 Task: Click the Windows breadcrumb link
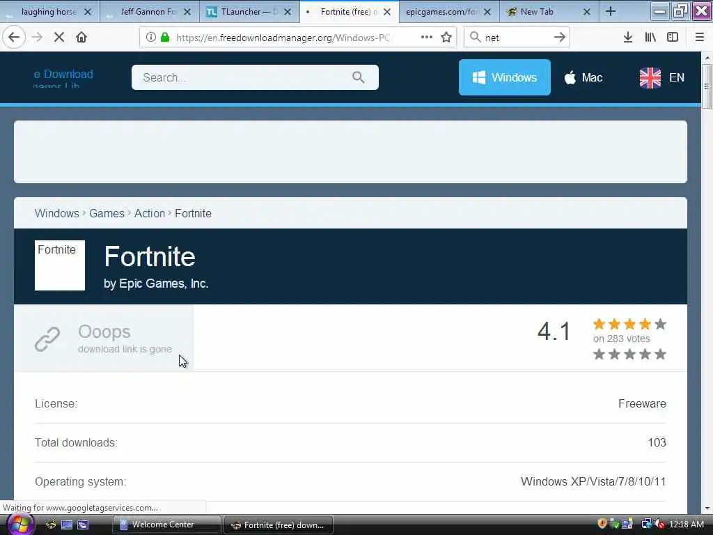click(x=57, y=213)
